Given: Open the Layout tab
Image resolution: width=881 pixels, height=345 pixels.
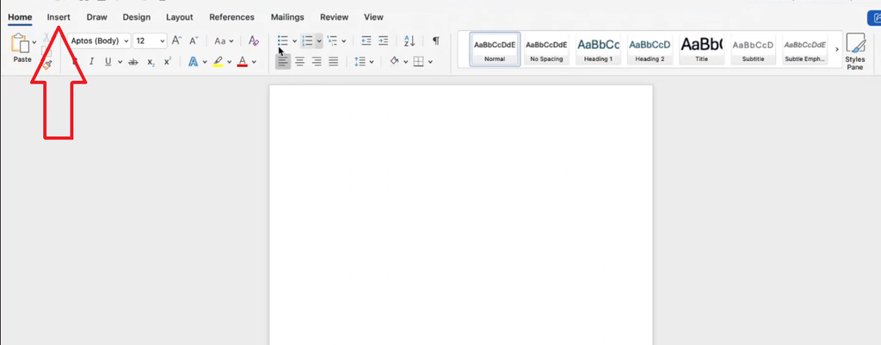Looking at the screenshot, I should click(x=179, y=17).
